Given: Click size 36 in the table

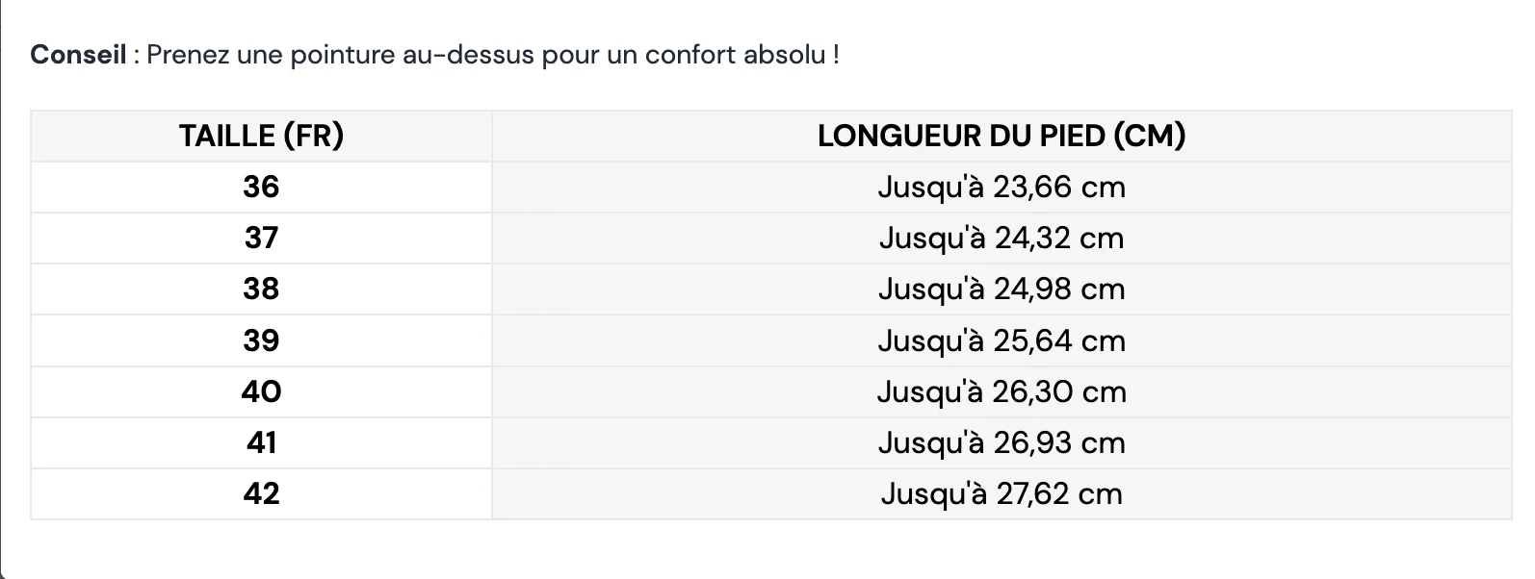Looking at the screenshot, I should point(261,187).
